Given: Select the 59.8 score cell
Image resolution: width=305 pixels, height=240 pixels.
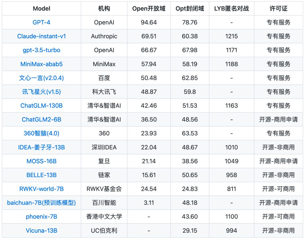Looking at the screenshot, I should pyautogui.click(x=190, y=92).
